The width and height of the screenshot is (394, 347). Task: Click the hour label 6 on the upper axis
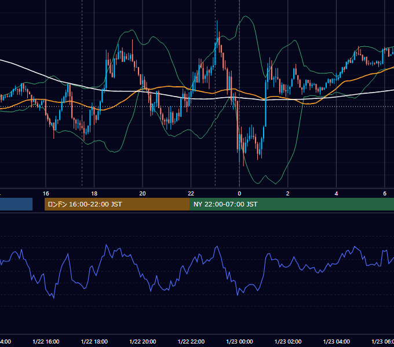(385, 194)
